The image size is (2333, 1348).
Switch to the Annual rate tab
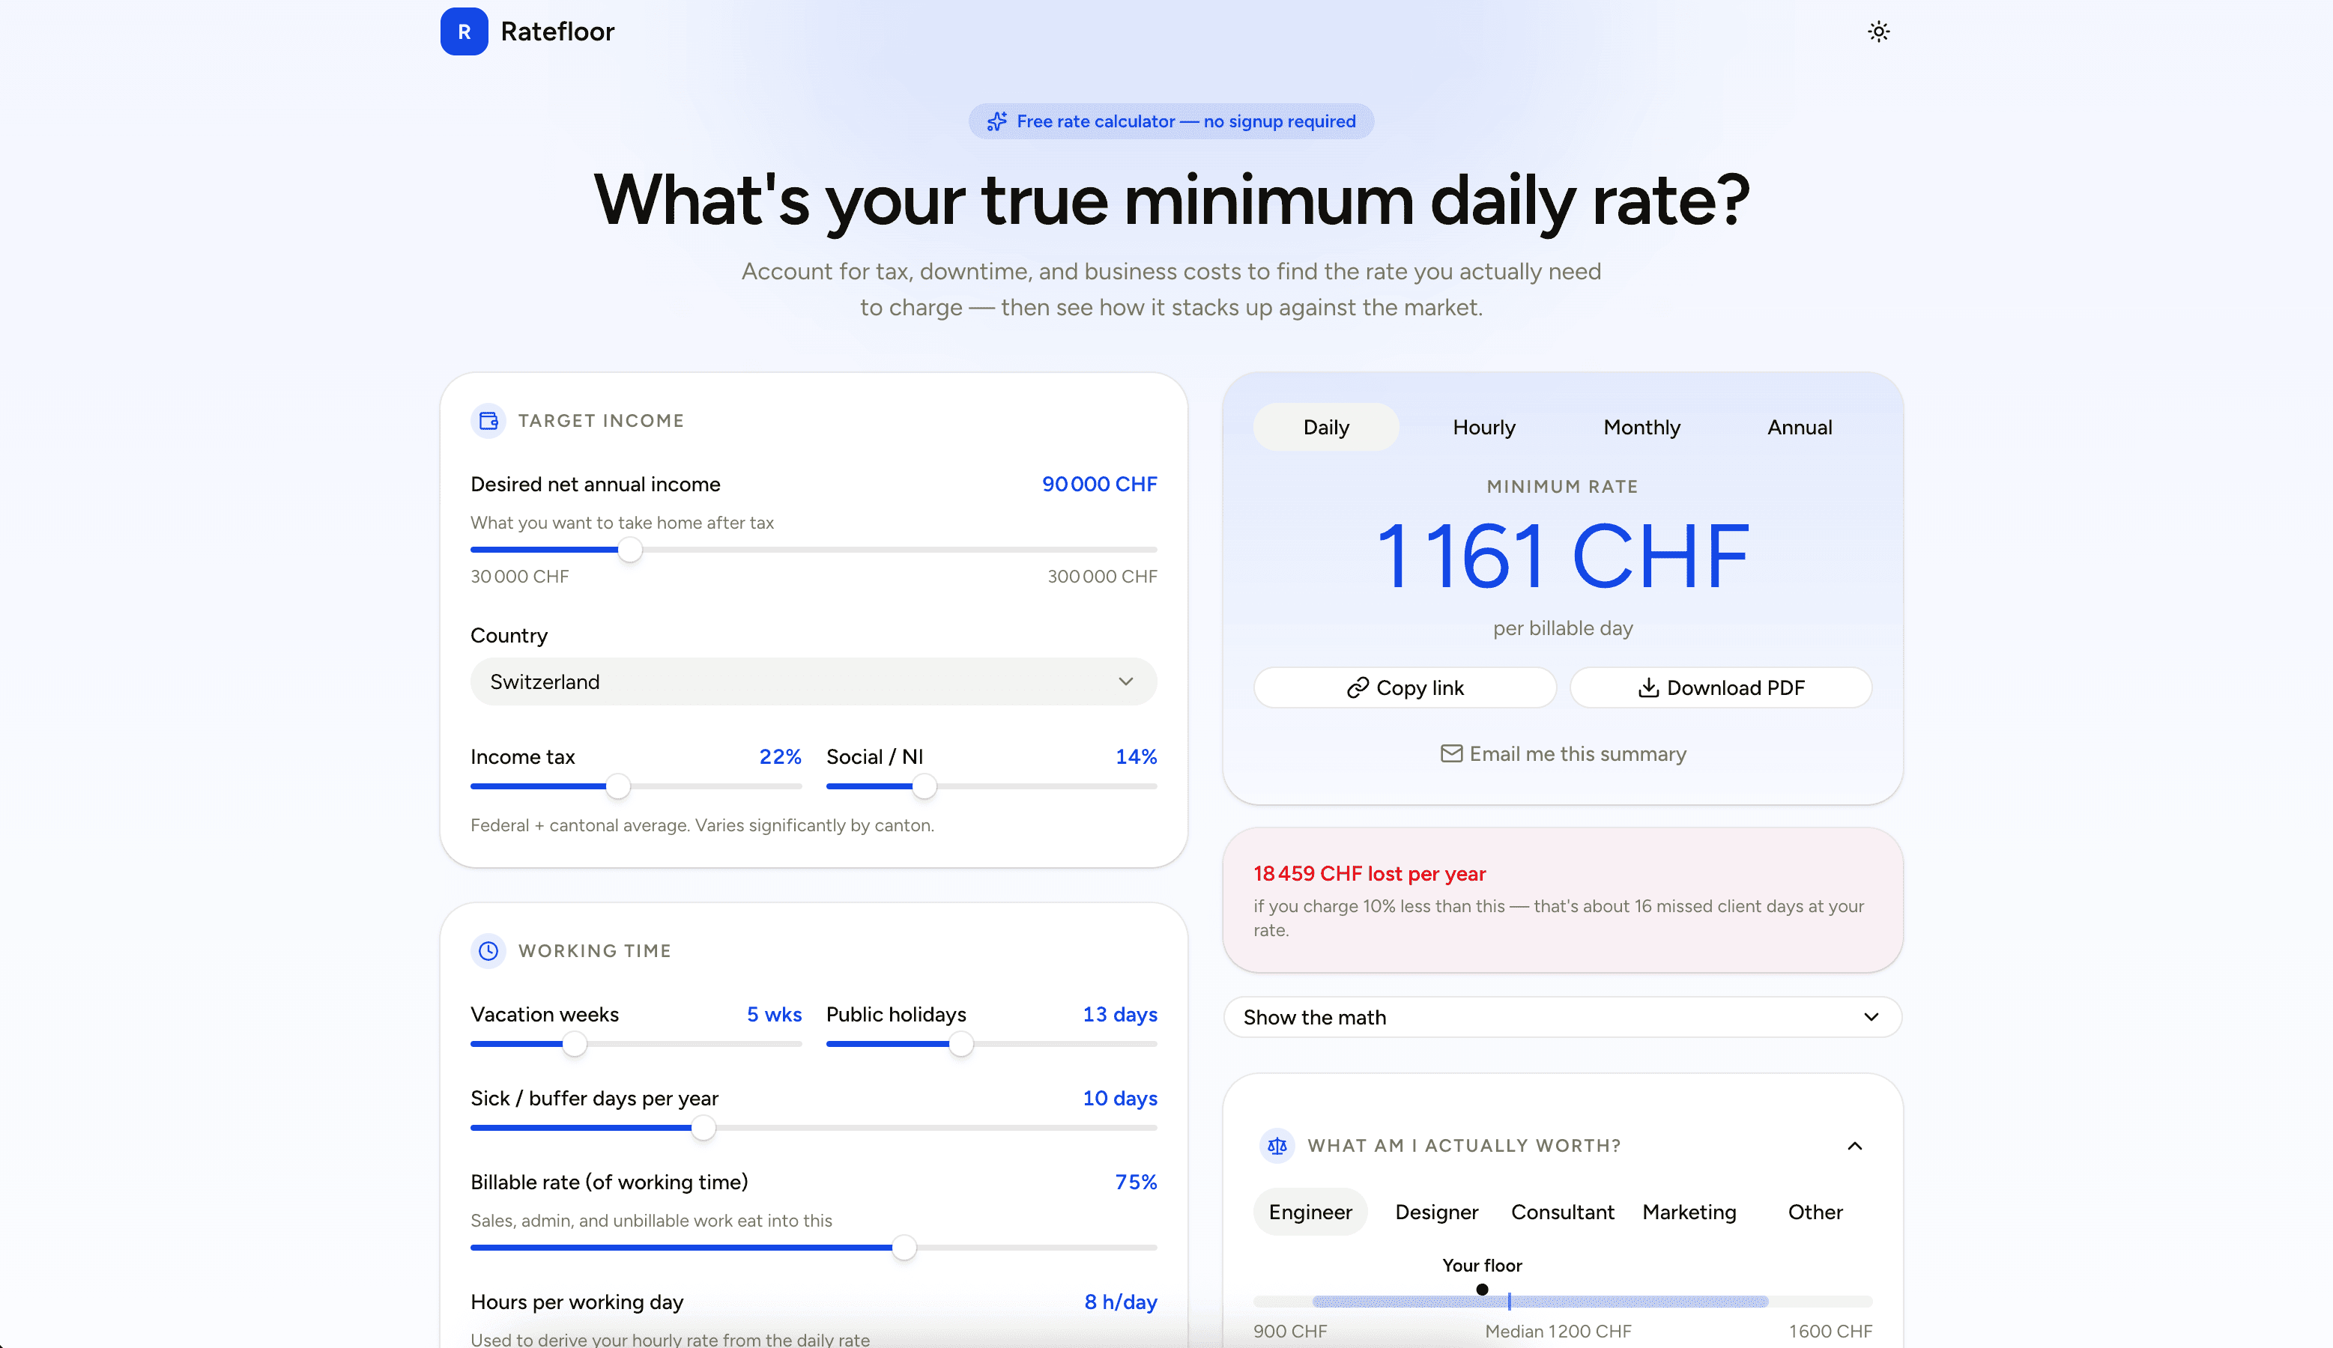[1799, 428]
